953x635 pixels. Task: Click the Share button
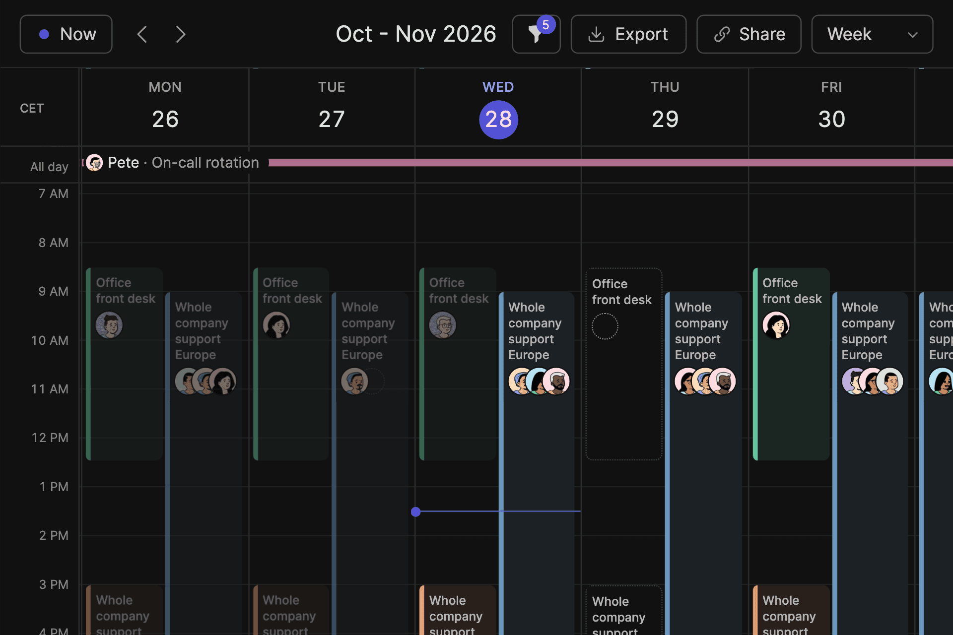coord(749,34)
